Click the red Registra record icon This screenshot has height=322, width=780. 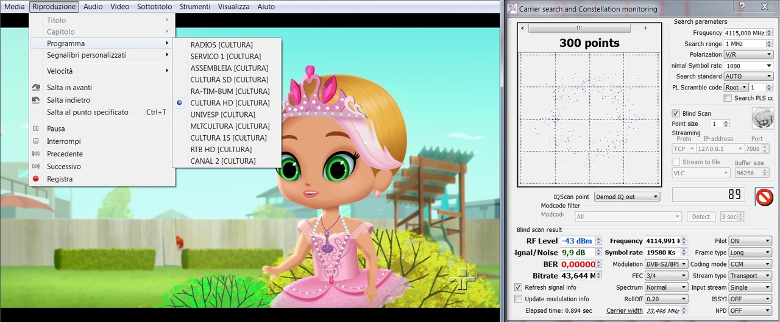36,179
